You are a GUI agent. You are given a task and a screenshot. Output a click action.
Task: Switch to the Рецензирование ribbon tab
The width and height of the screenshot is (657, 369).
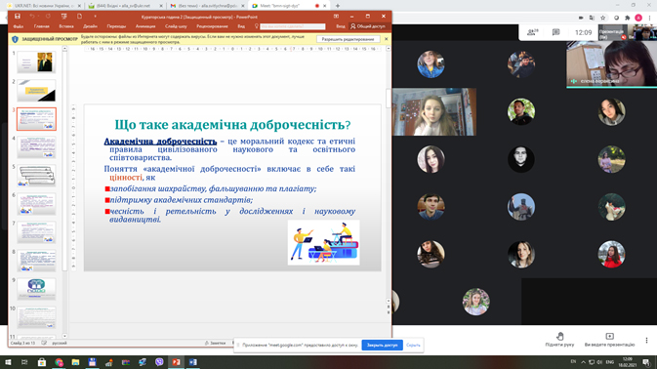point(212,26)
